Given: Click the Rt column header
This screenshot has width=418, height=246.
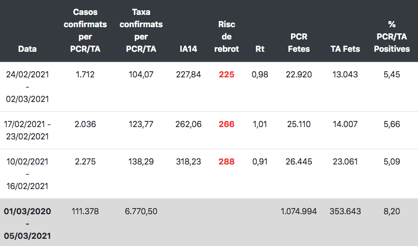Looking at the screenshot, I should click(x=260, y=49).
